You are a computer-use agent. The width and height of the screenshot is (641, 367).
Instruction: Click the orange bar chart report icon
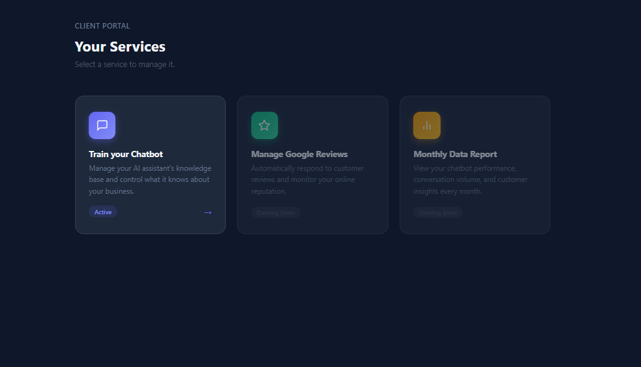[427, 125]
